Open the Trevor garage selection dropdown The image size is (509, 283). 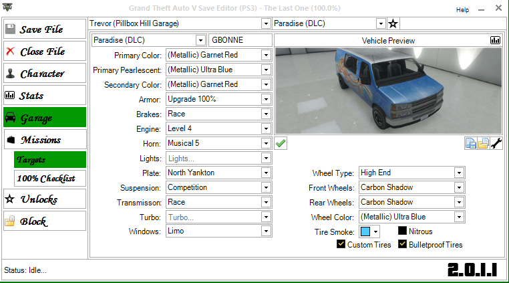266,23
